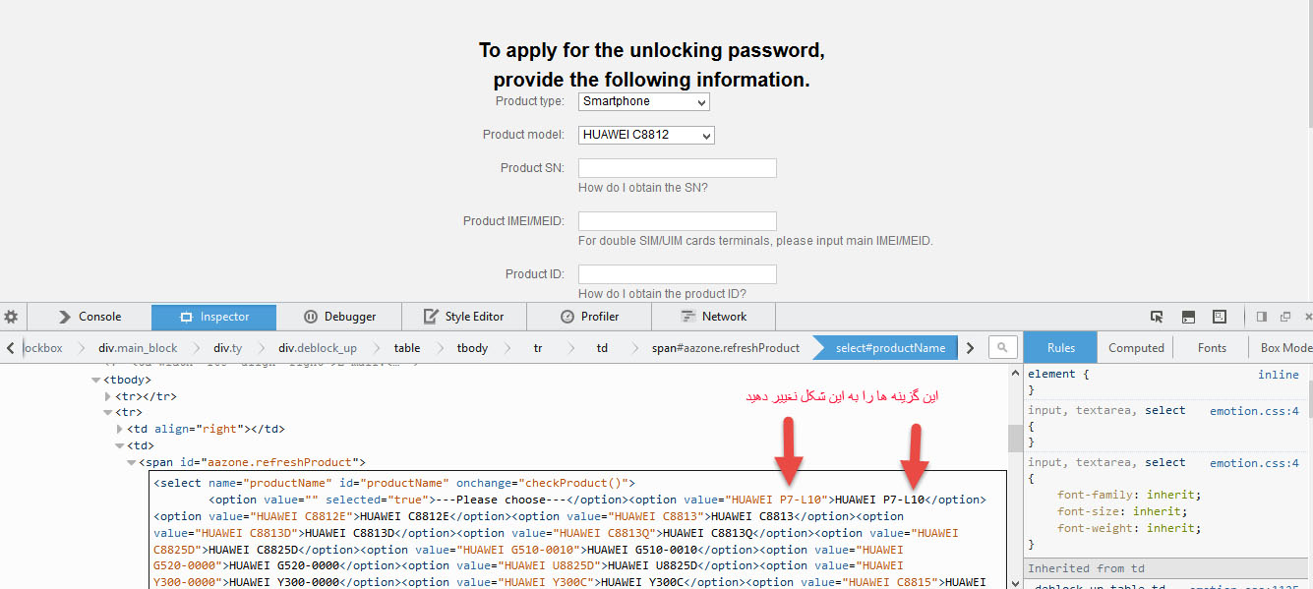Dock developer tools to side
This screenshot has height=589, width=1313.
1261,317
